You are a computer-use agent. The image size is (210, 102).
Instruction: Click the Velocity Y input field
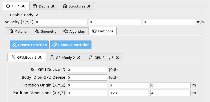click(x=115, y=22)
